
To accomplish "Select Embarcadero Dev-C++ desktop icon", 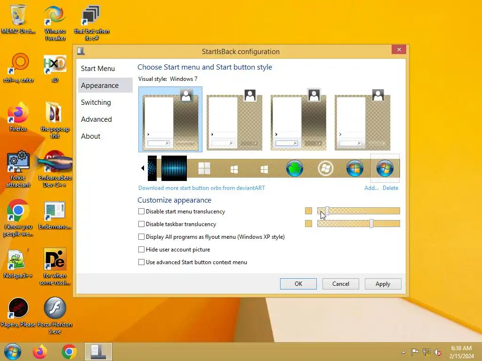I will [x=55, y=169].
